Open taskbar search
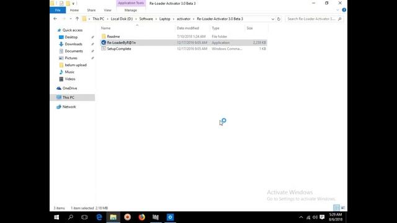The width and height of the screenshot is (397, 223). 71,217
